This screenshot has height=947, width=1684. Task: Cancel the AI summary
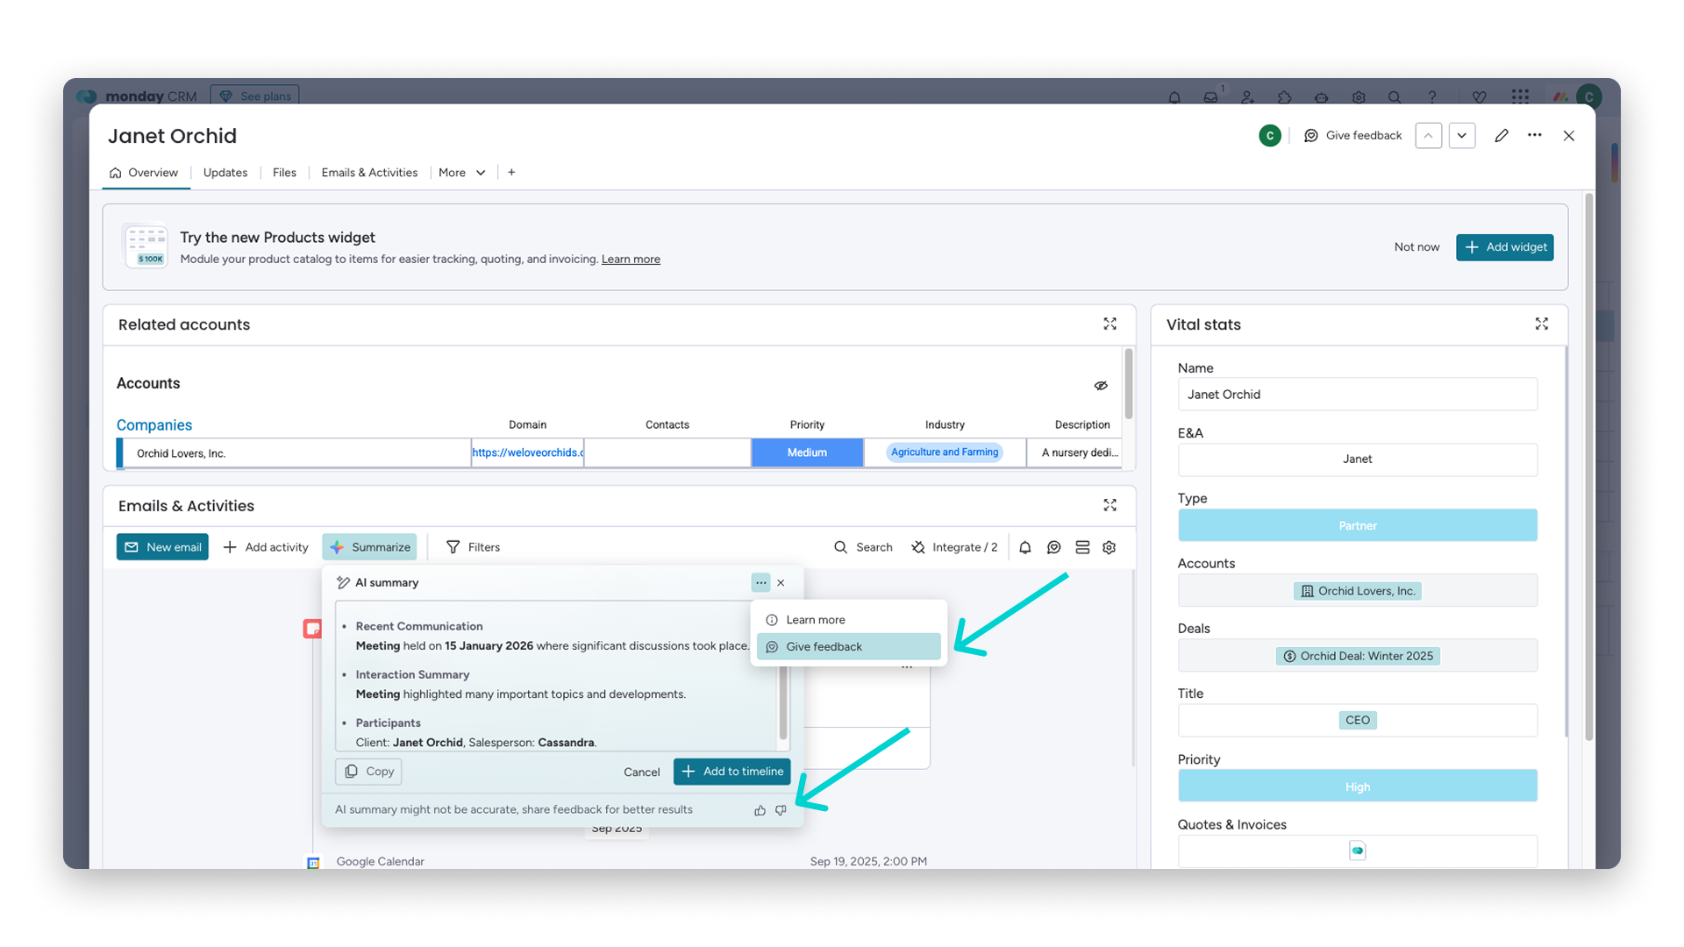point(642,773)
